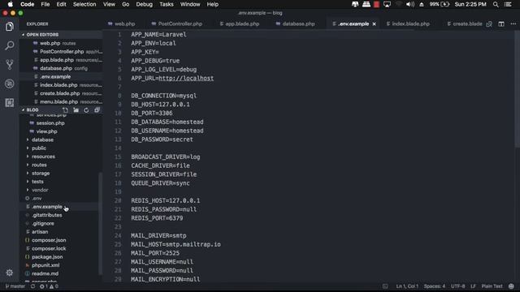The height and width of the screenshot is (292, 520).
Task: Open artisan file in explorer tree
Action: click(40, 232)
